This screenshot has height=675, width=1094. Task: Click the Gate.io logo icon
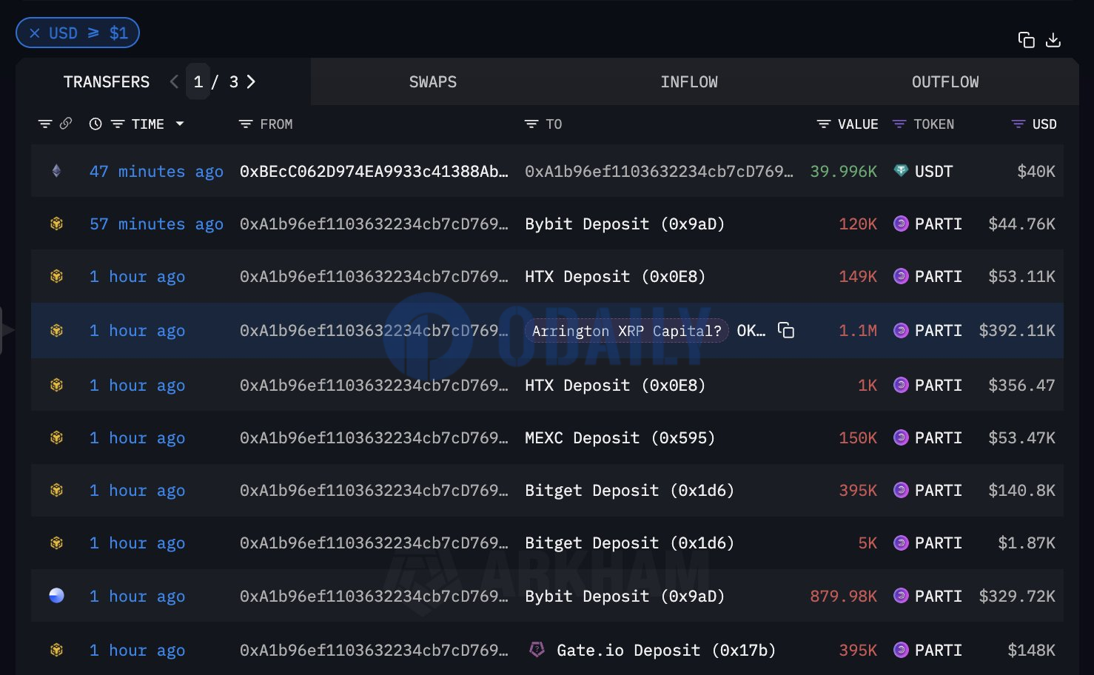(x=537, y=650)
